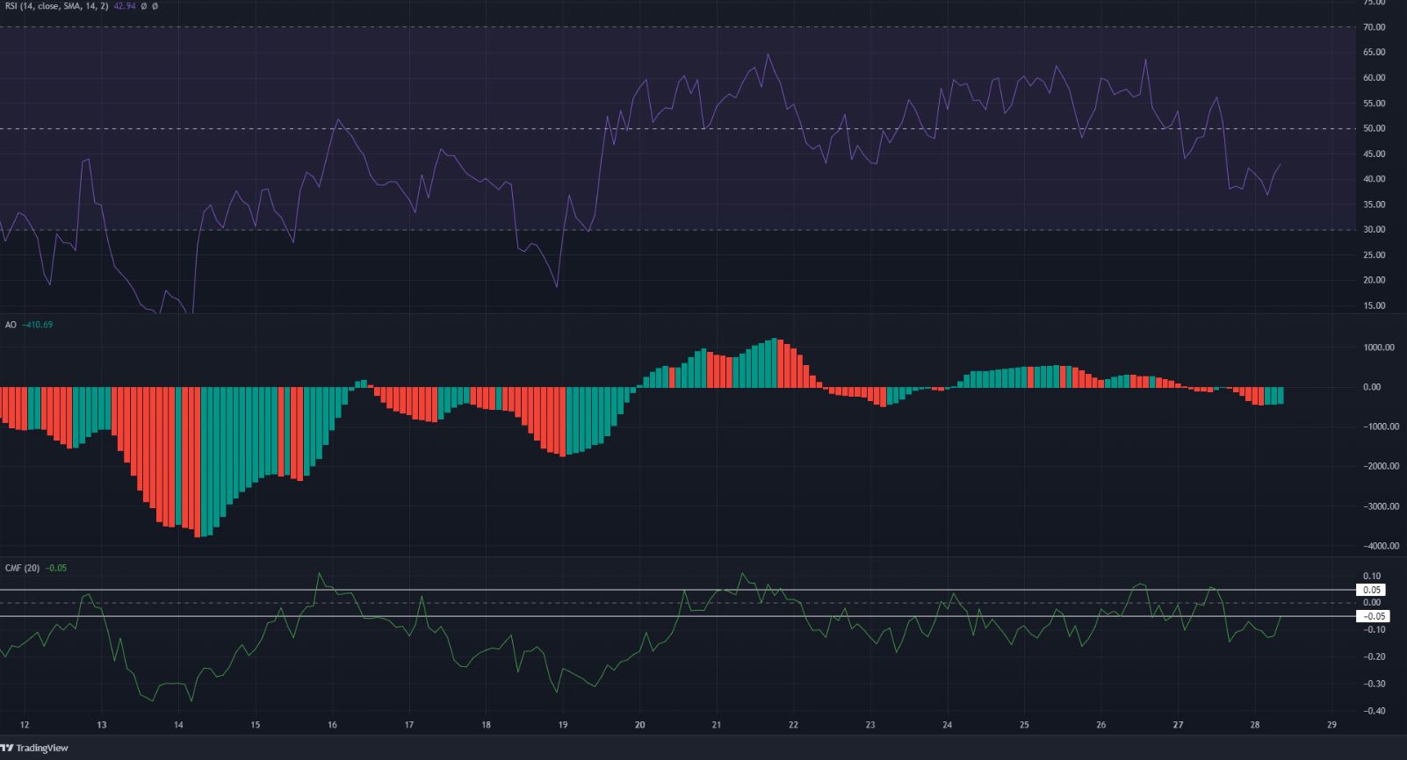Select the AO indicator legend label
1407x760 pixels.
tap(11, 325)
